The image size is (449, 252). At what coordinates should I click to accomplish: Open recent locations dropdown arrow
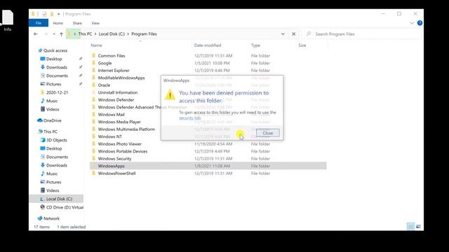54,34
